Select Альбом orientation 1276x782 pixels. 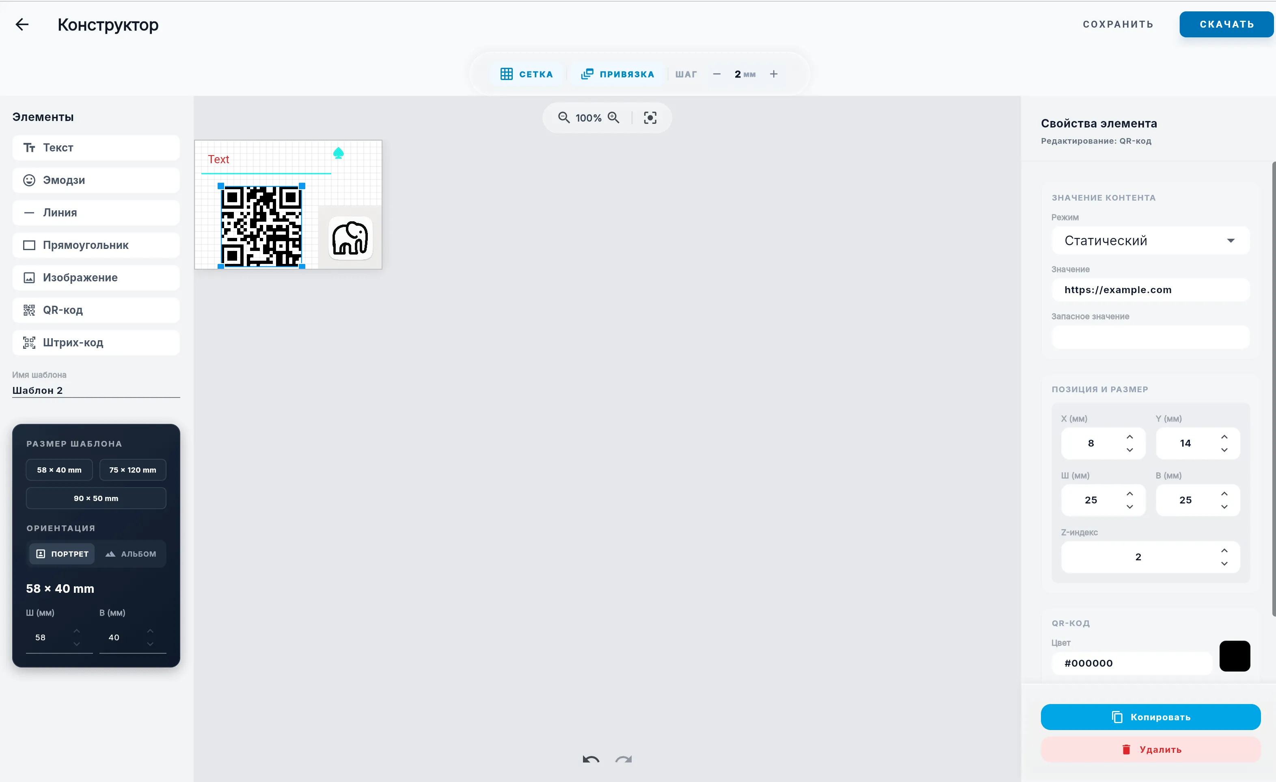pos(130,554)
